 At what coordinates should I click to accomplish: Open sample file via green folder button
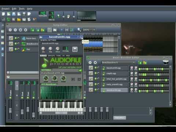tap(80, 70)
